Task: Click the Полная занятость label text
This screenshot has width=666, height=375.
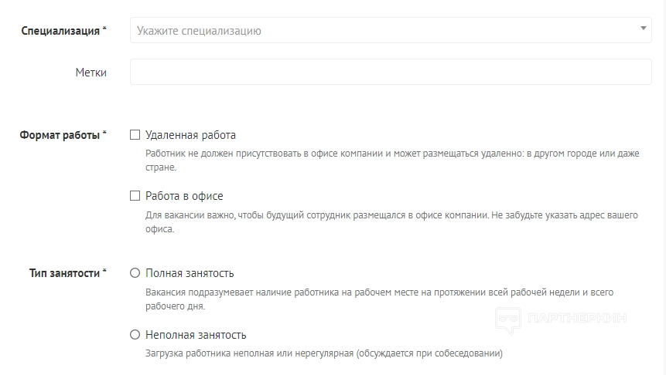Action: coord(190,273)
